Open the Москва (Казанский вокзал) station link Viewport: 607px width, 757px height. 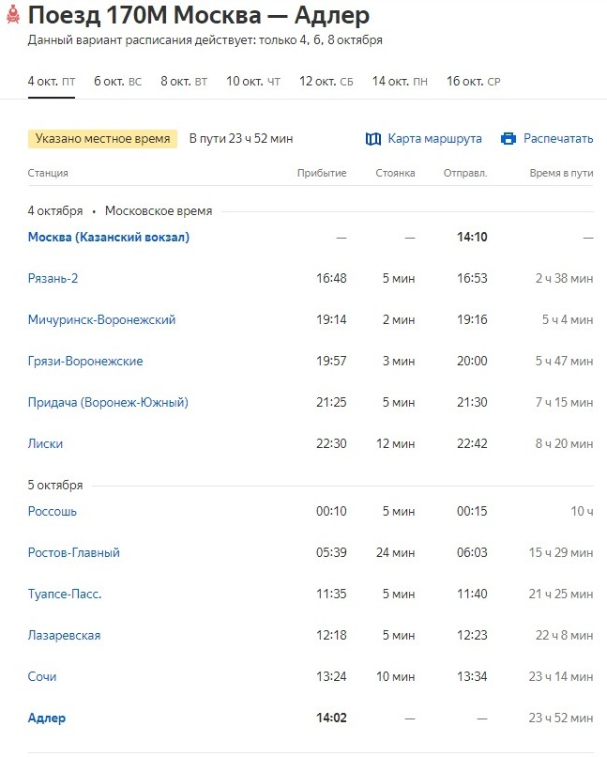point(109,238)
